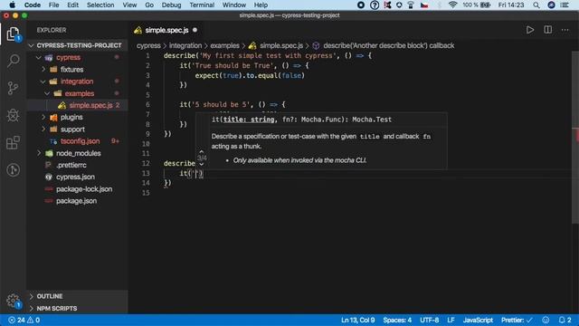Viewport: 579px width, 326px height.
Task: Click the errors count icon in status bar
Action: click(16, 320)
